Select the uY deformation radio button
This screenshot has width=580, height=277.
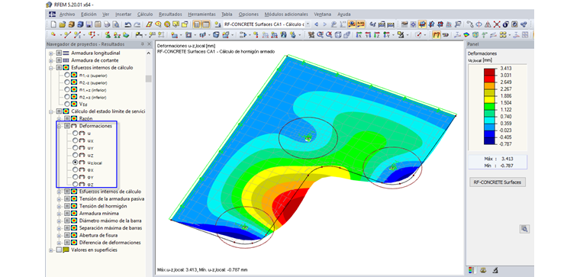[76, 148]
